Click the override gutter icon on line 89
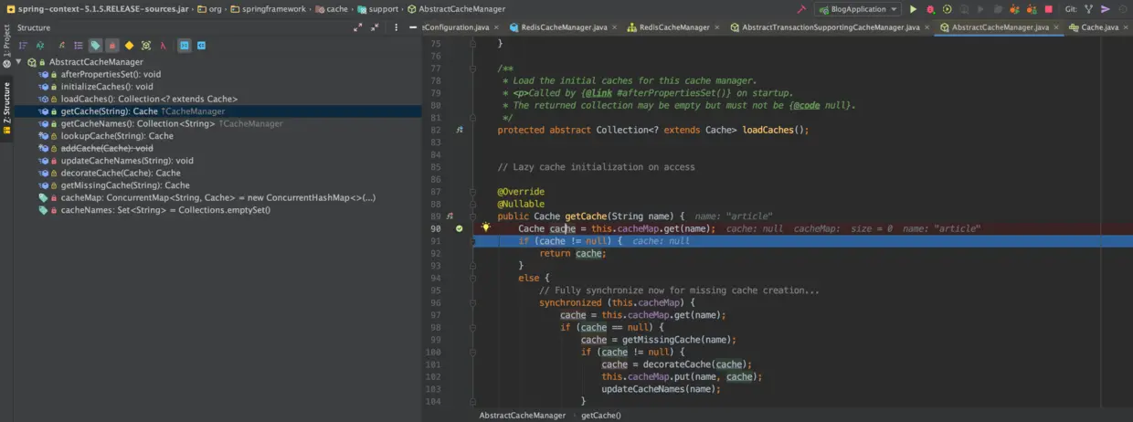 click(450, 216)
